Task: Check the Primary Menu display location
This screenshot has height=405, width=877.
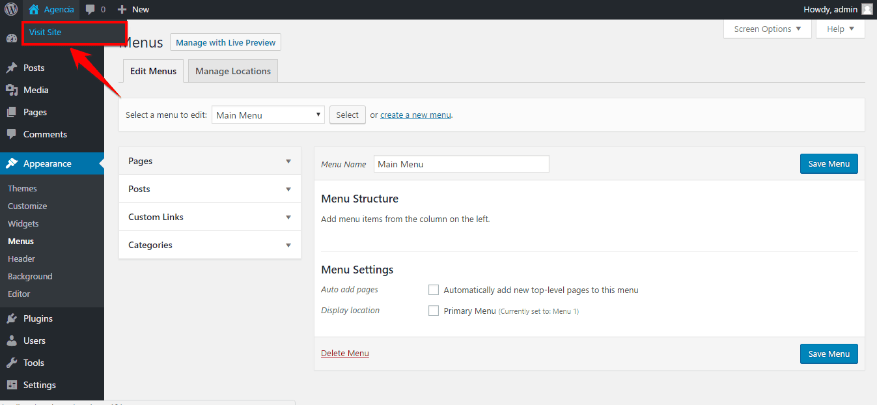Action: pyautogui.click(x=434, y=311)
